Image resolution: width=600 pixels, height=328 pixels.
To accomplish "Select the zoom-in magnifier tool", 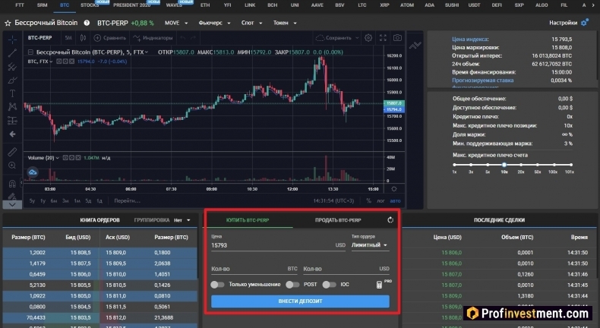I will click(12, 166).
